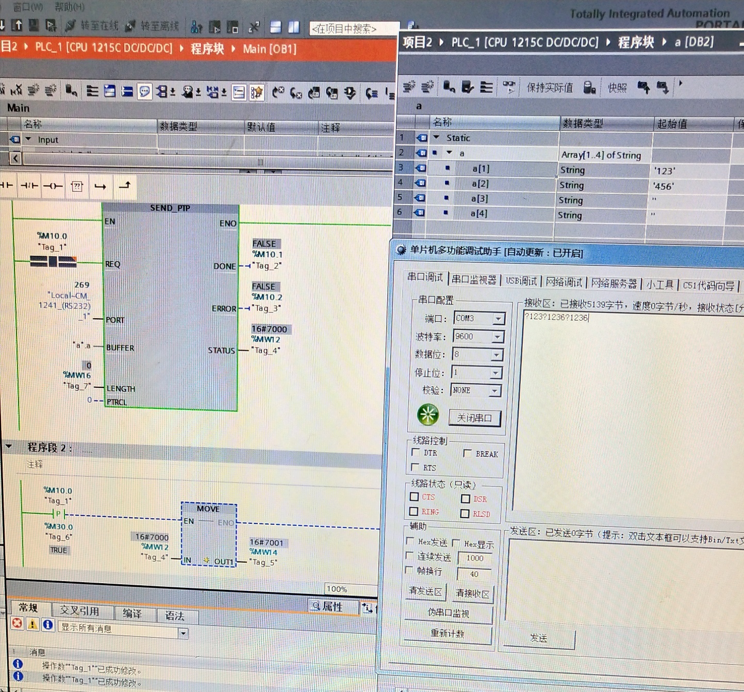
Task: Click the start CPU icon in top toolbar
Action: pos(214,26)
